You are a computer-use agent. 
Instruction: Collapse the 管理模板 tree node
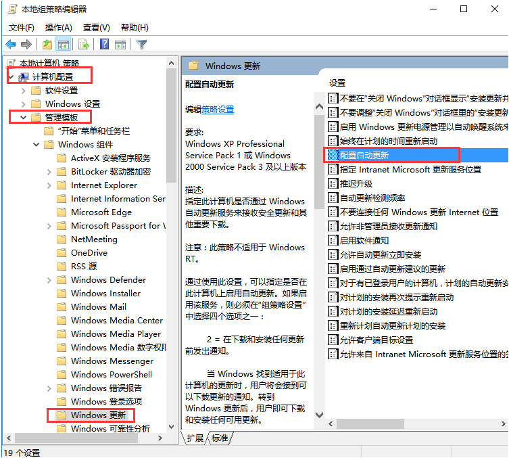tap(24, 118)
